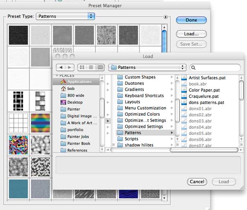Expand arrow next to Custom Shapes
The image size is (247, 210).
[x=172, y=77]
